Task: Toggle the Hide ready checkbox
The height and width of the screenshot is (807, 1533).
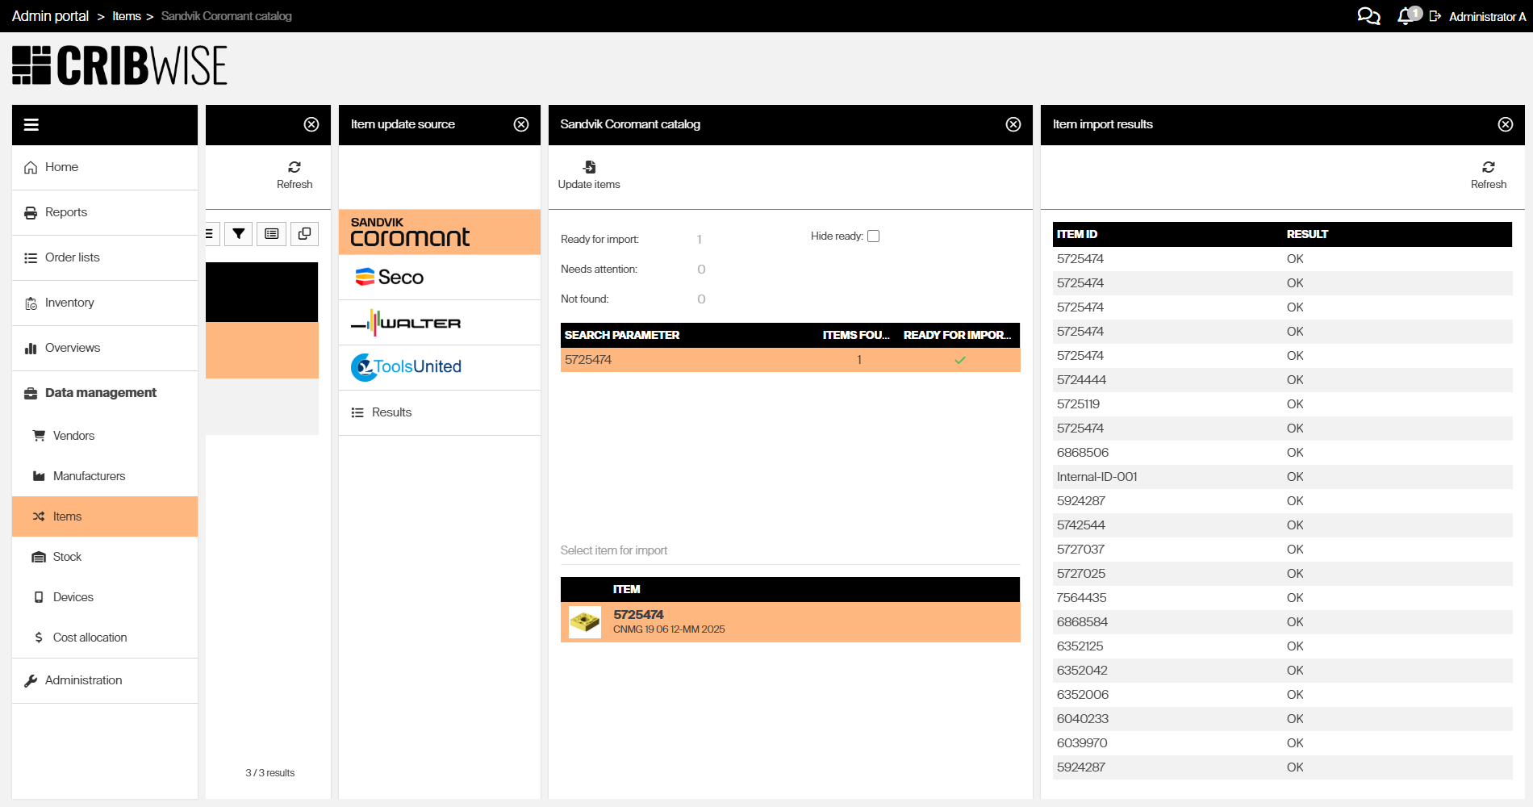Action: pos(873,236)
